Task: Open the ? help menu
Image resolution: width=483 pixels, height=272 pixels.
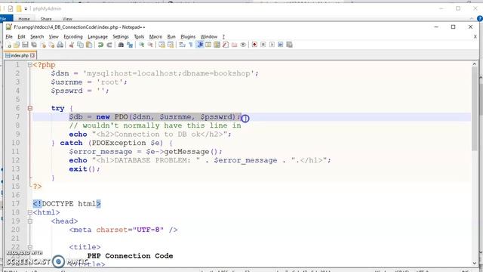Action: click(223, 37)
